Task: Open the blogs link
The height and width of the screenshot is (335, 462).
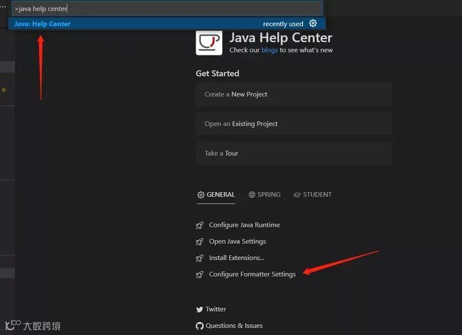Action: point(269,50)
